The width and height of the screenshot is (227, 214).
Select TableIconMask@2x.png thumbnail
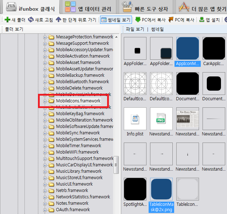click(x=161, y=189)
